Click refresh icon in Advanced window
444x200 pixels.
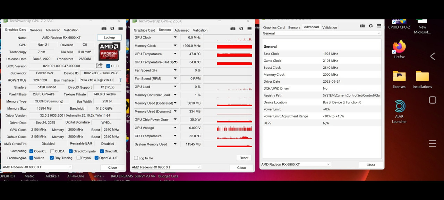(370, 26)
